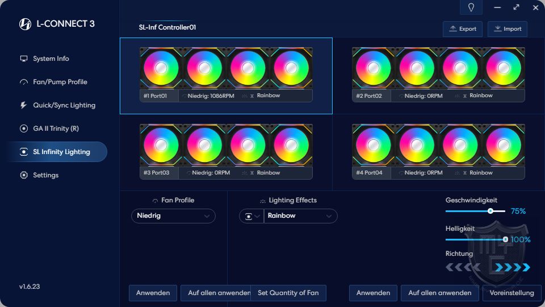The width and height of the screenshot is (545, 307).
Task: Open the lighting zone selector dropdown
Action: (251, 216)
